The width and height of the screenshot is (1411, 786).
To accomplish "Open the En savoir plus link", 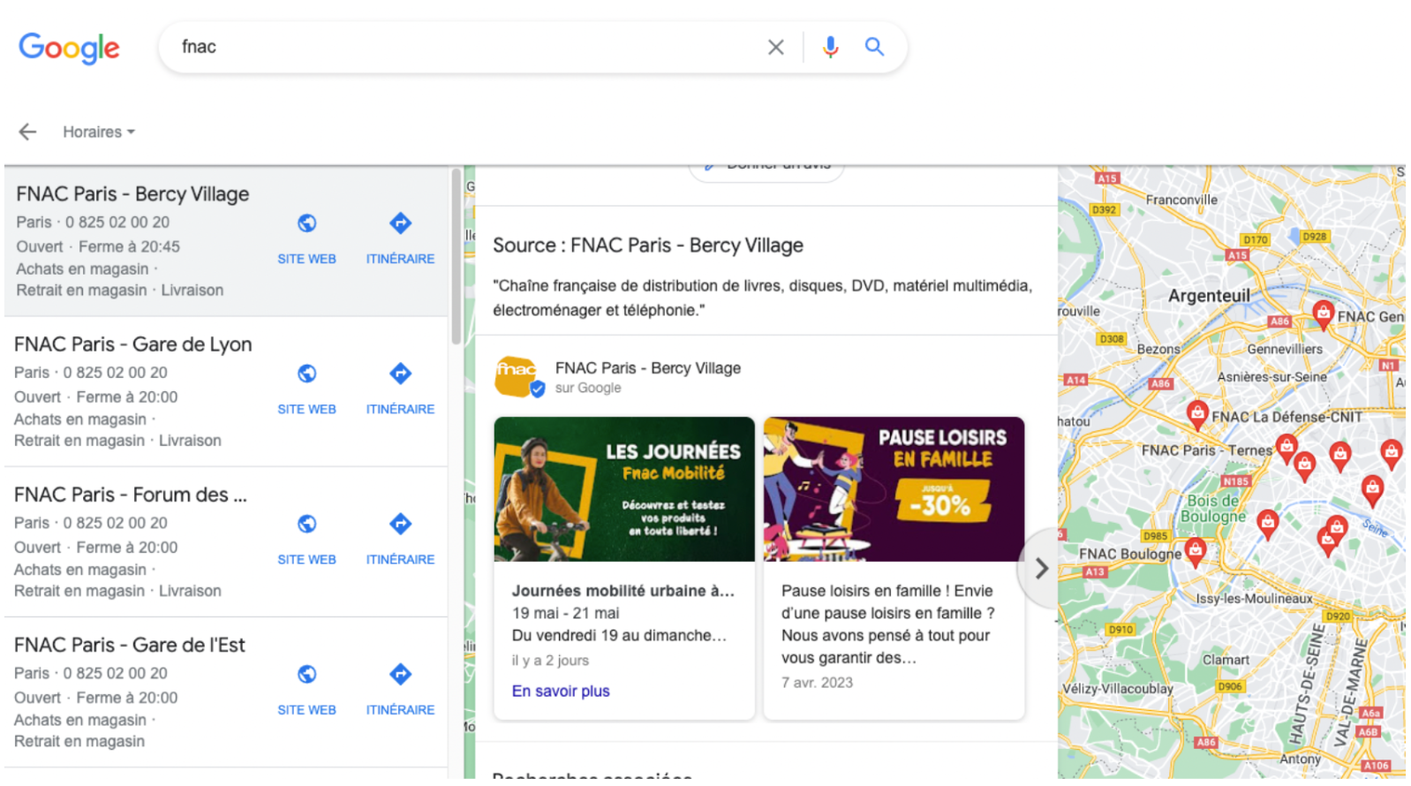I will coord(560,691).
